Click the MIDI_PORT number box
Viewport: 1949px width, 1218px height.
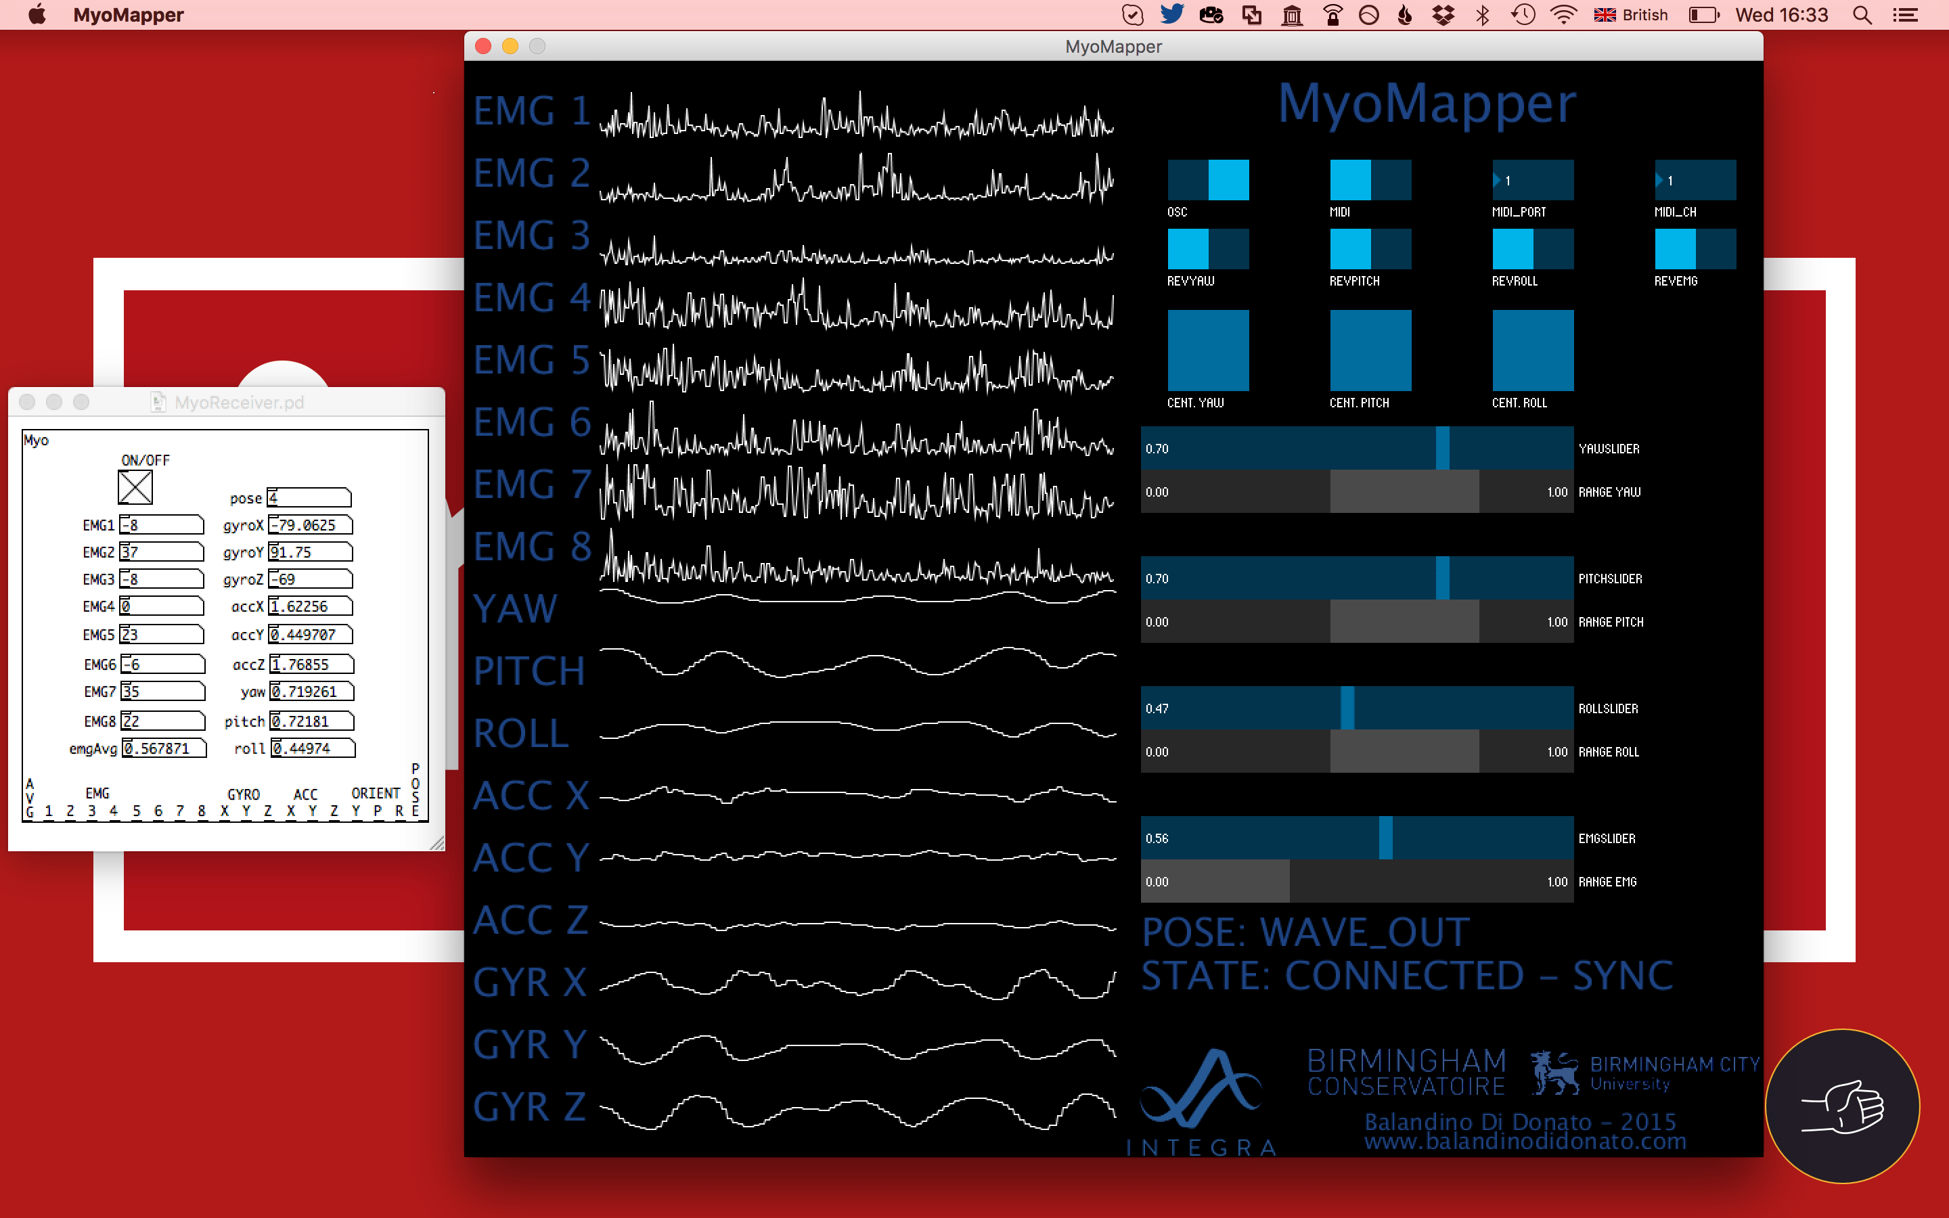click(x=1533, y=179)
